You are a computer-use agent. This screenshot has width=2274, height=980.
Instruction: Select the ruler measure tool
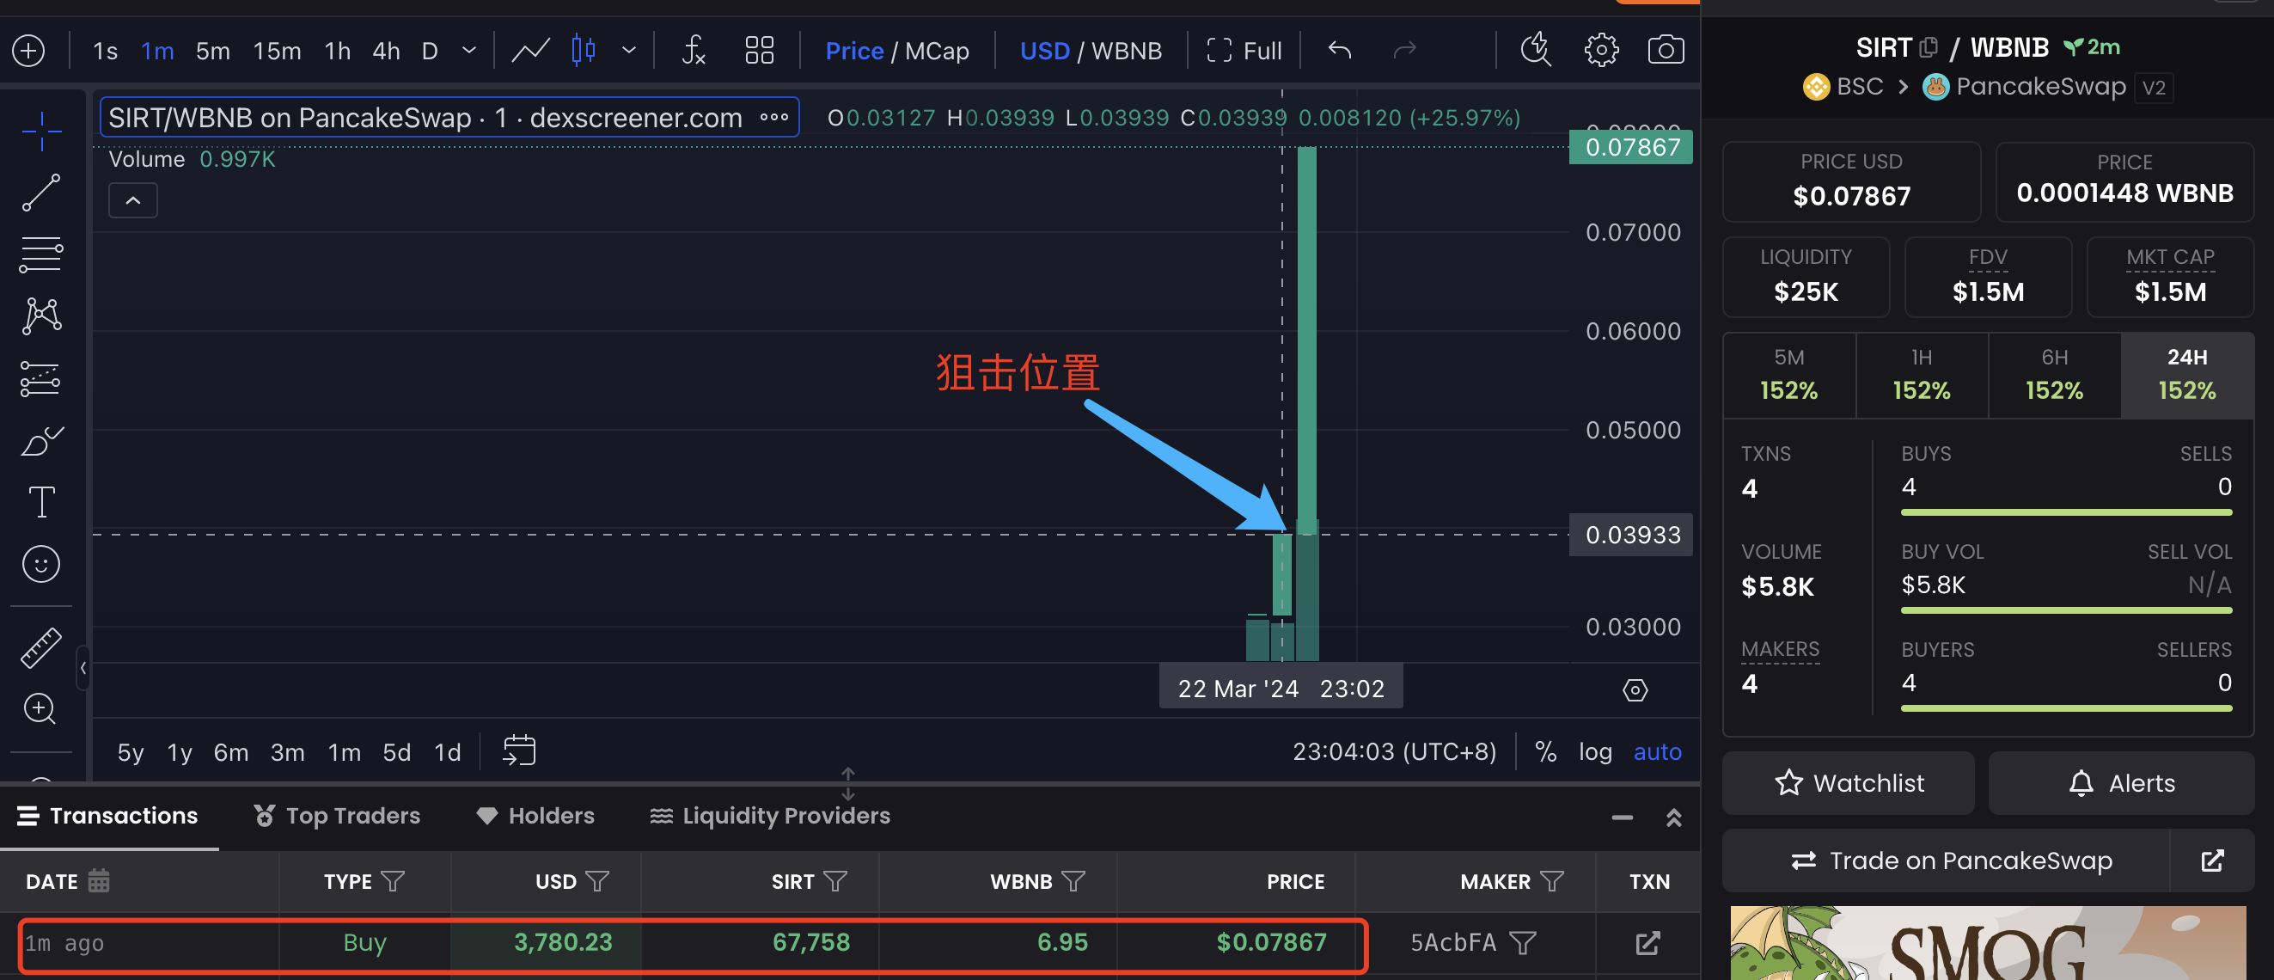(x=40, y=648)
